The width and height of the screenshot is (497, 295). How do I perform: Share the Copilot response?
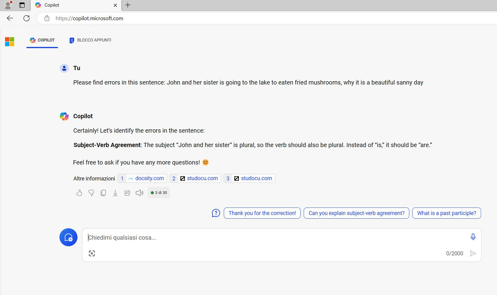(127, 193)
